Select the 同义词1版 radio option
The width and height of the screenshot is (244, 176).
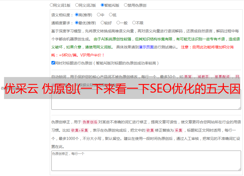tap(52, 5)
